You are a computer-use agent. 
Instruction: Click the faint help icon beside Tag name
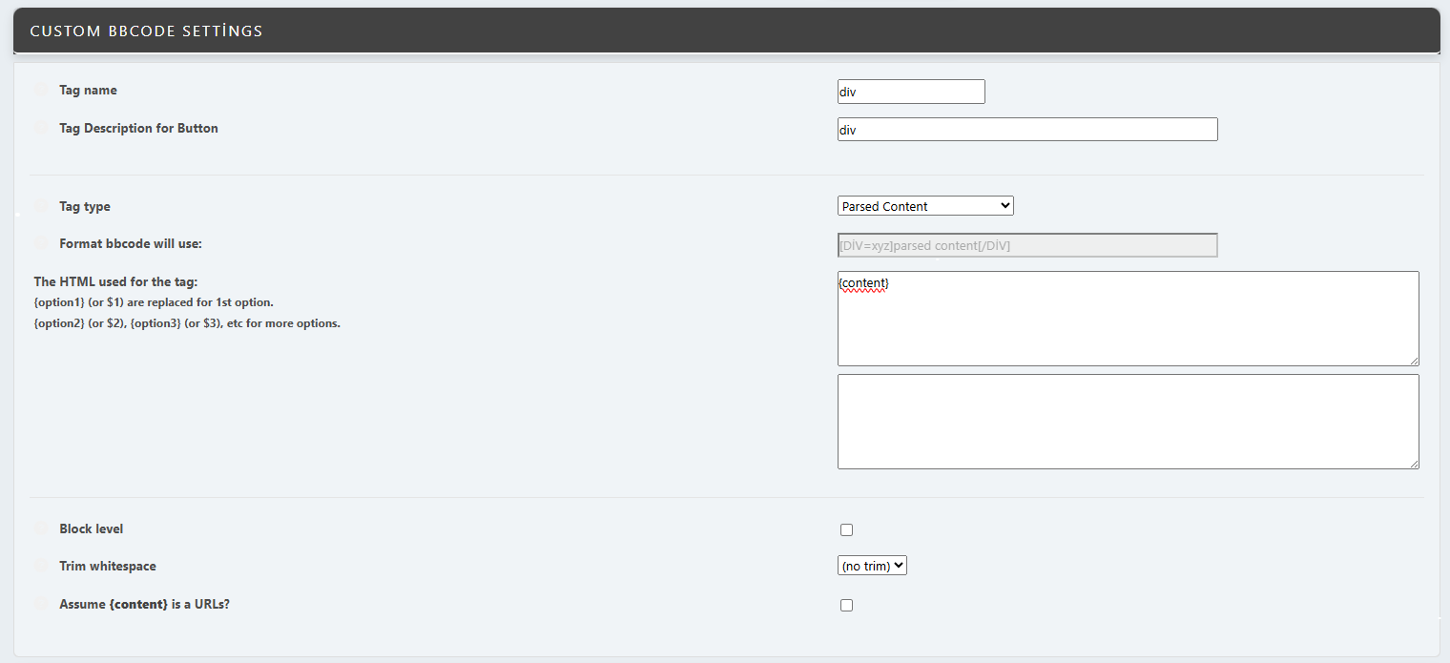tap(41, 91)
